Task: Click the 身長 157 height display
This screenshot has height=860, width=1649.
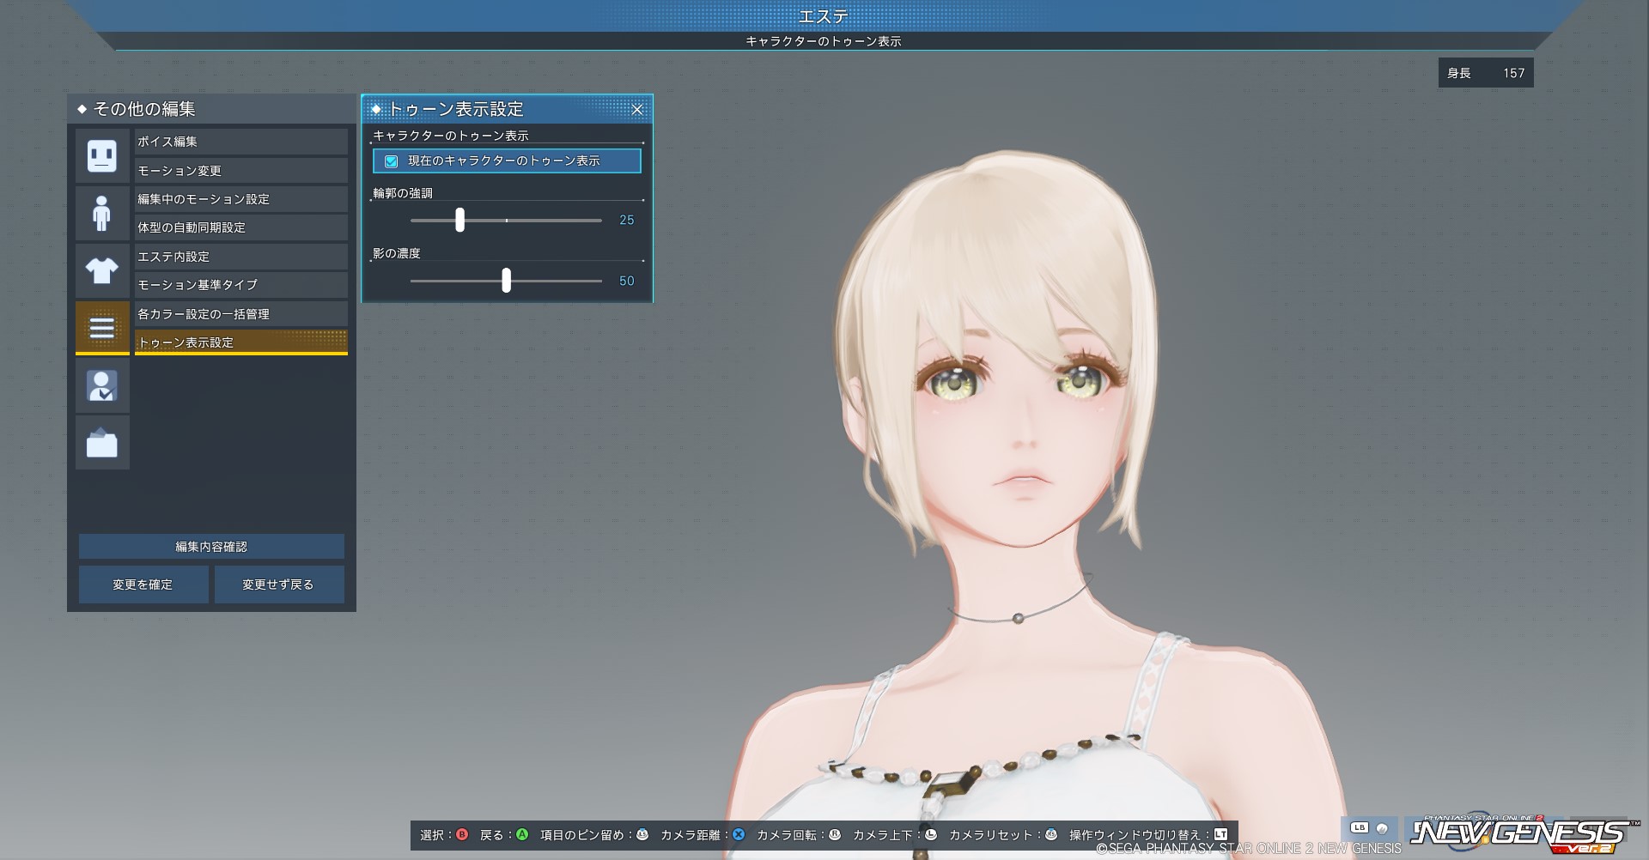Action: click(x=1486, y=73)
